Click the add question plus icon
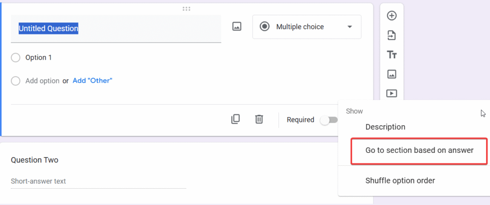The height and width of the screenshot is (205, 490). point(391,16)
